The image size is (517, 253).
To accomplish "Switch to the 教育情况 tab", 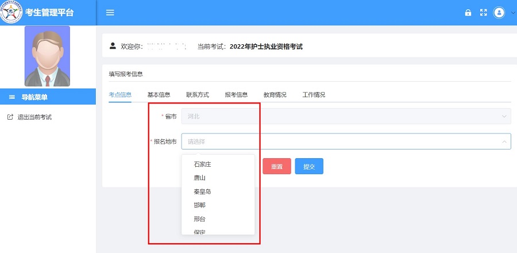I will (x=275, y=94).
